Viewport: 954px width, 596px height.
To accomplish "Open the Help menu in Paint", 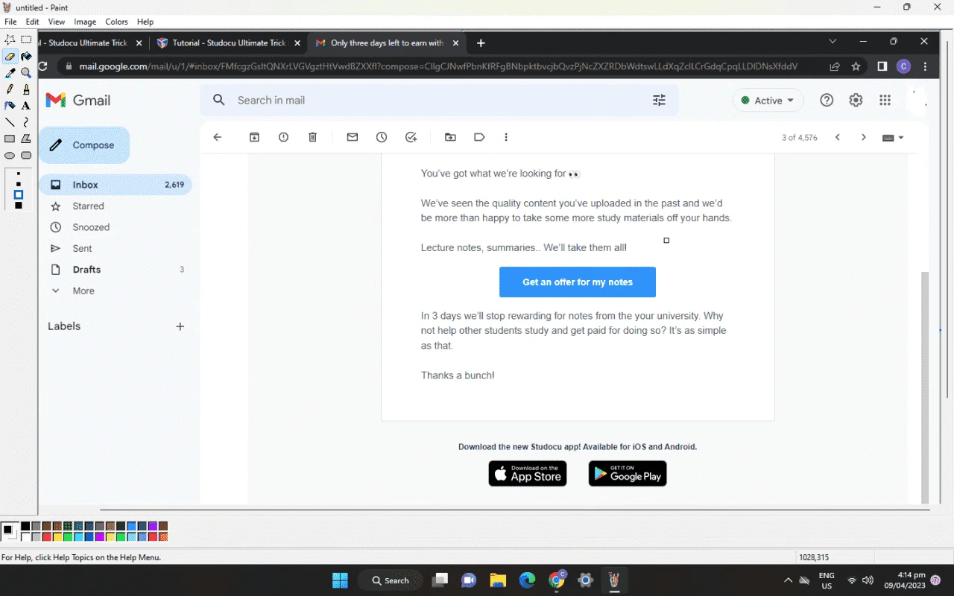I will click(x=145, y=22).
